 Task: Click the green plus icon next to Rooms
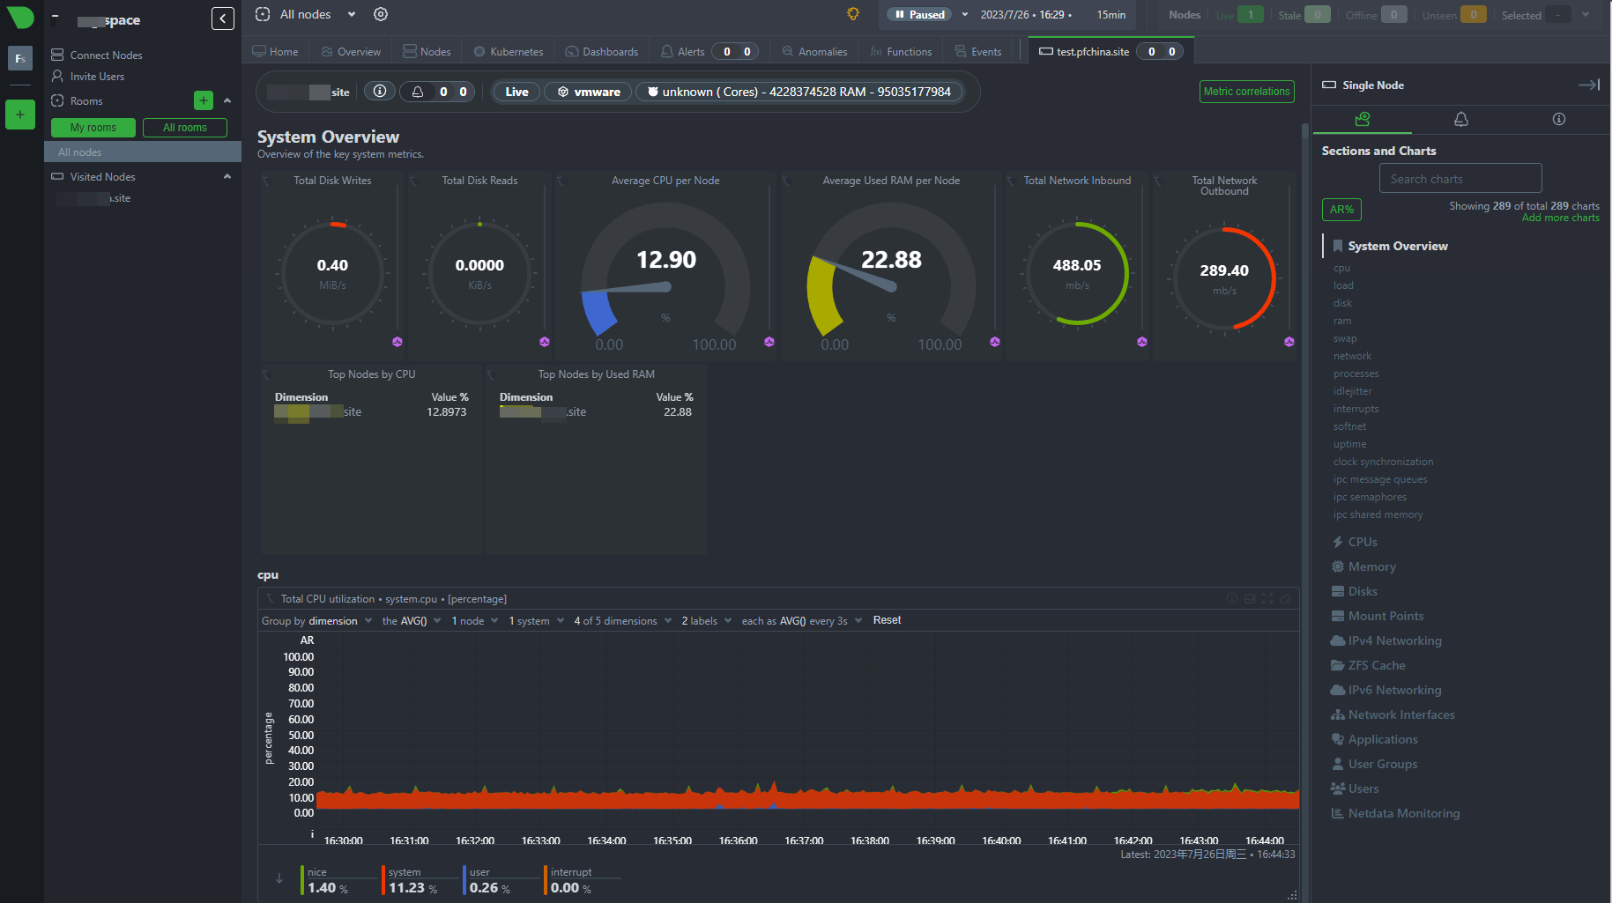pos(204,100)
